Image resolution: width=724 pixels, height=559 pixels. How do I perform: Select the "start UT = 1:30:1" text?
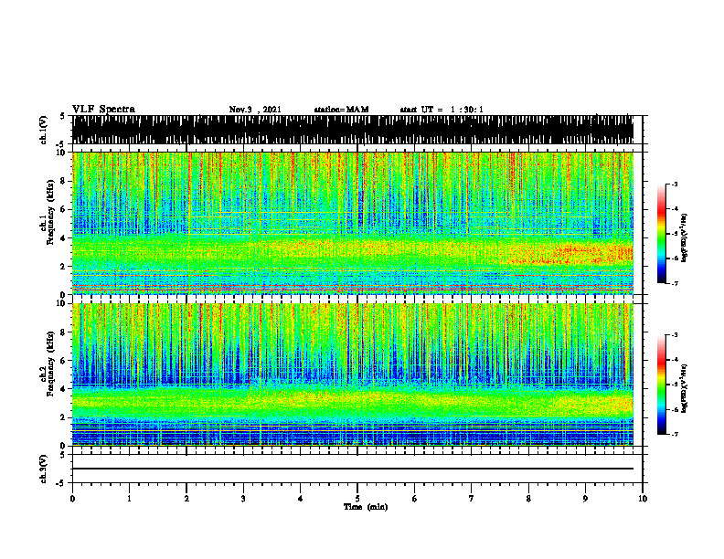442,110
